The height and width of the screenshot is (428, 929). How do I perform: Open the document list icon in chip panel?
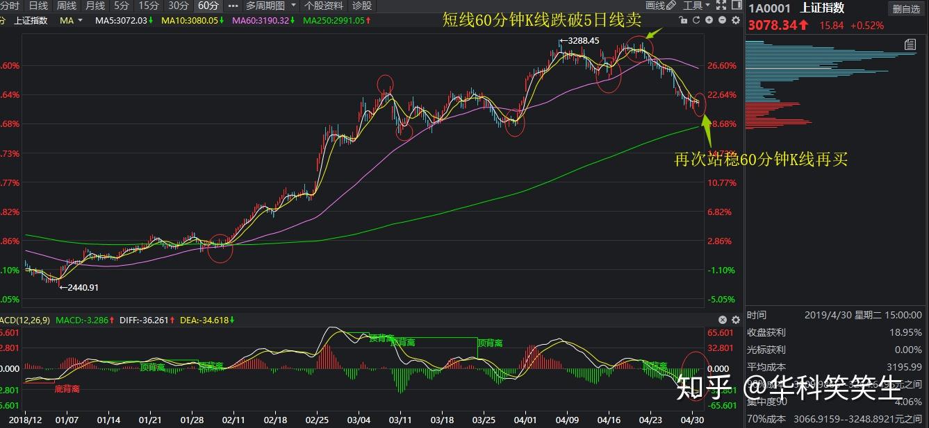point(910,44)
